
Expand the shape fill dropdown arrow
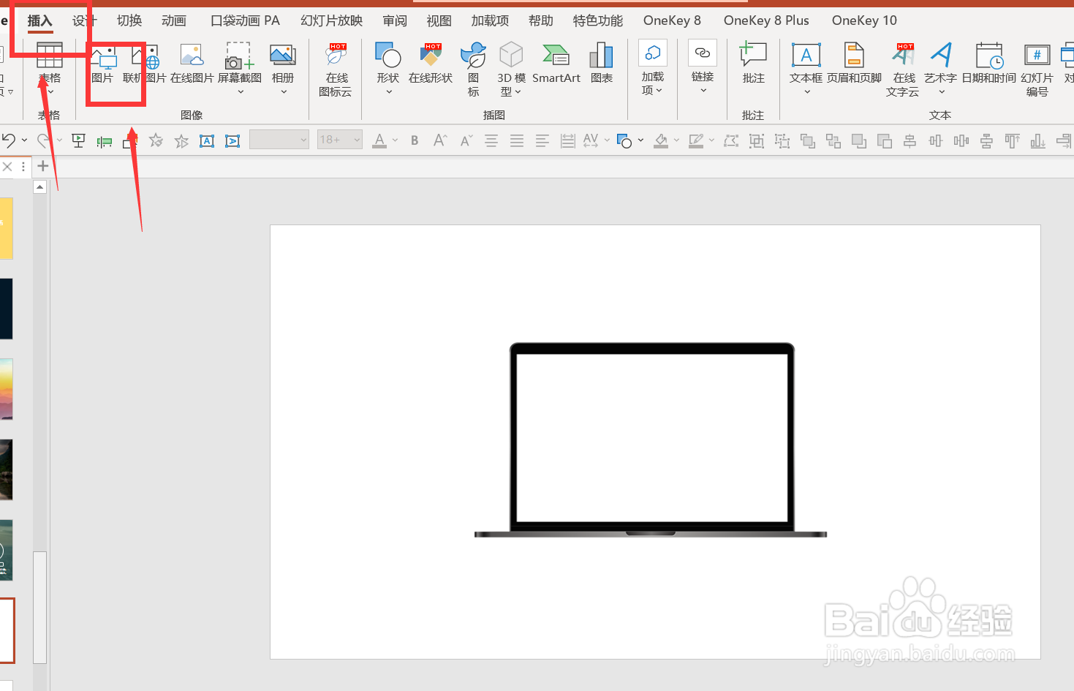tap(676, 140)
